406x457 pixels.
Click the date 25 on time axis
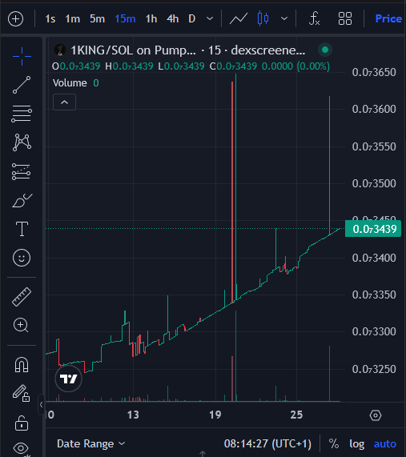pyautogui.click(x=296, y=415)
